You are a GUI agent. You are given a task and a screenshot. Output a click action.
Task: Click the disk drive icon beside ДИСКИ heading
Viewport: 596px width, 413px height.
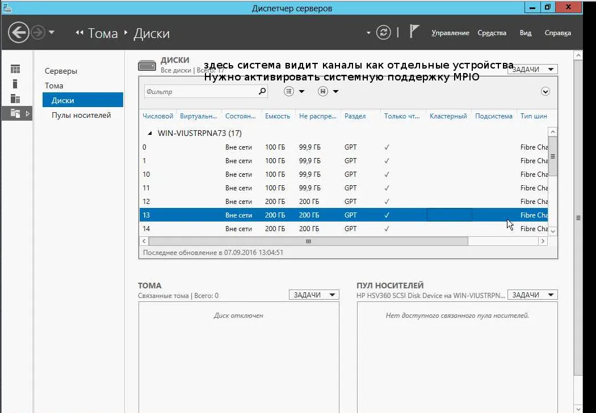tap(147, 65)
